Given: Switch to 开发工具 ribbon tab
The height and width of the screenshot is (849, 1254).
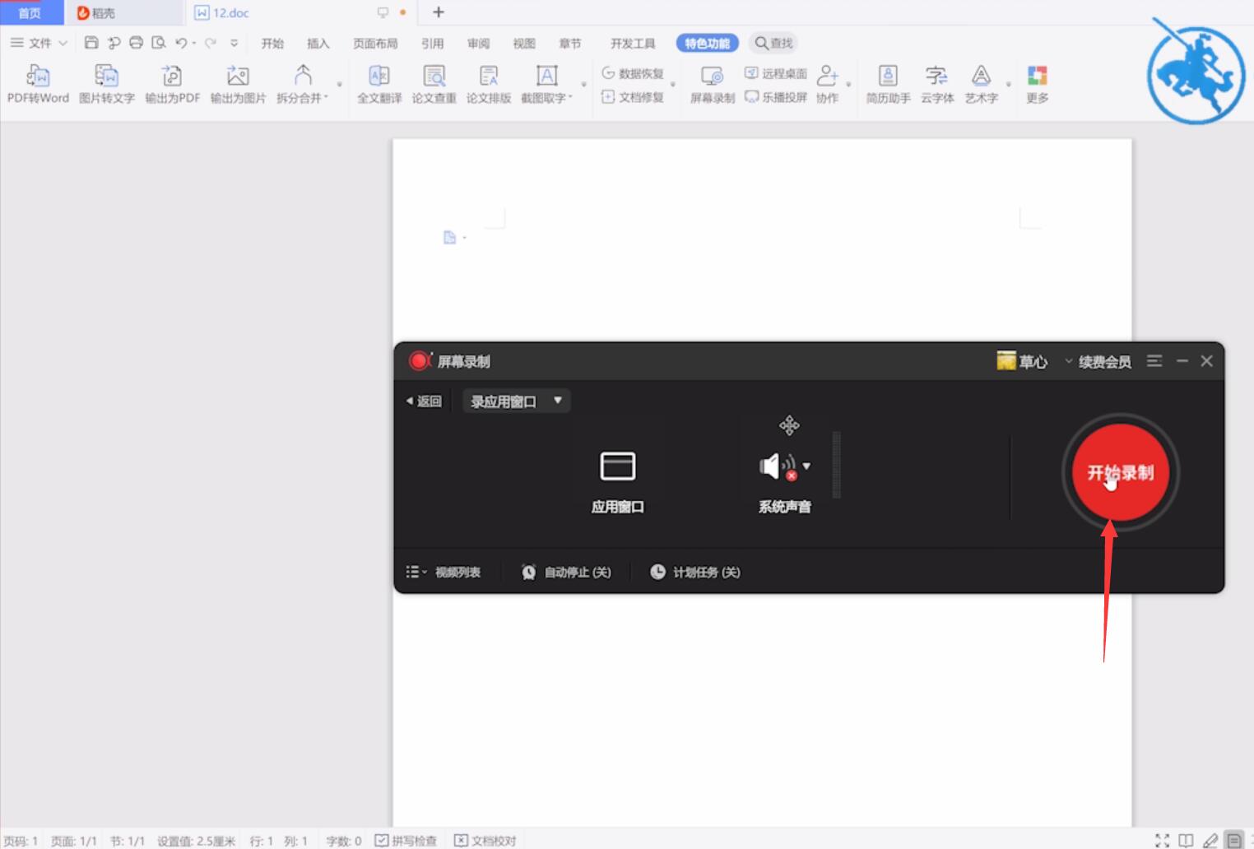Looking at the screenshot, I should [x=633, y=44].
